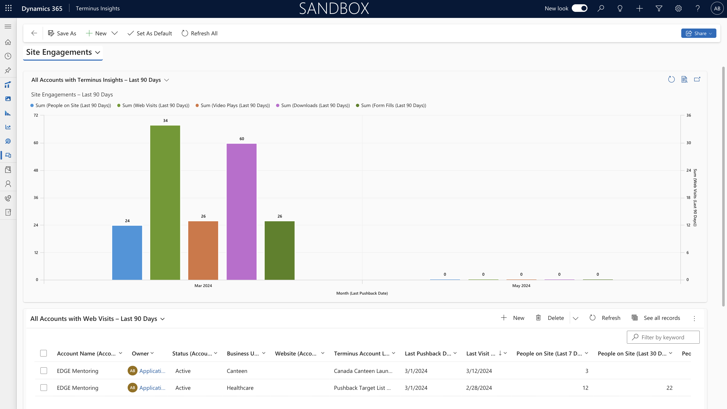Click See all records
The height and width of the screenshot is (409, 727).
(x=656, y=318)
